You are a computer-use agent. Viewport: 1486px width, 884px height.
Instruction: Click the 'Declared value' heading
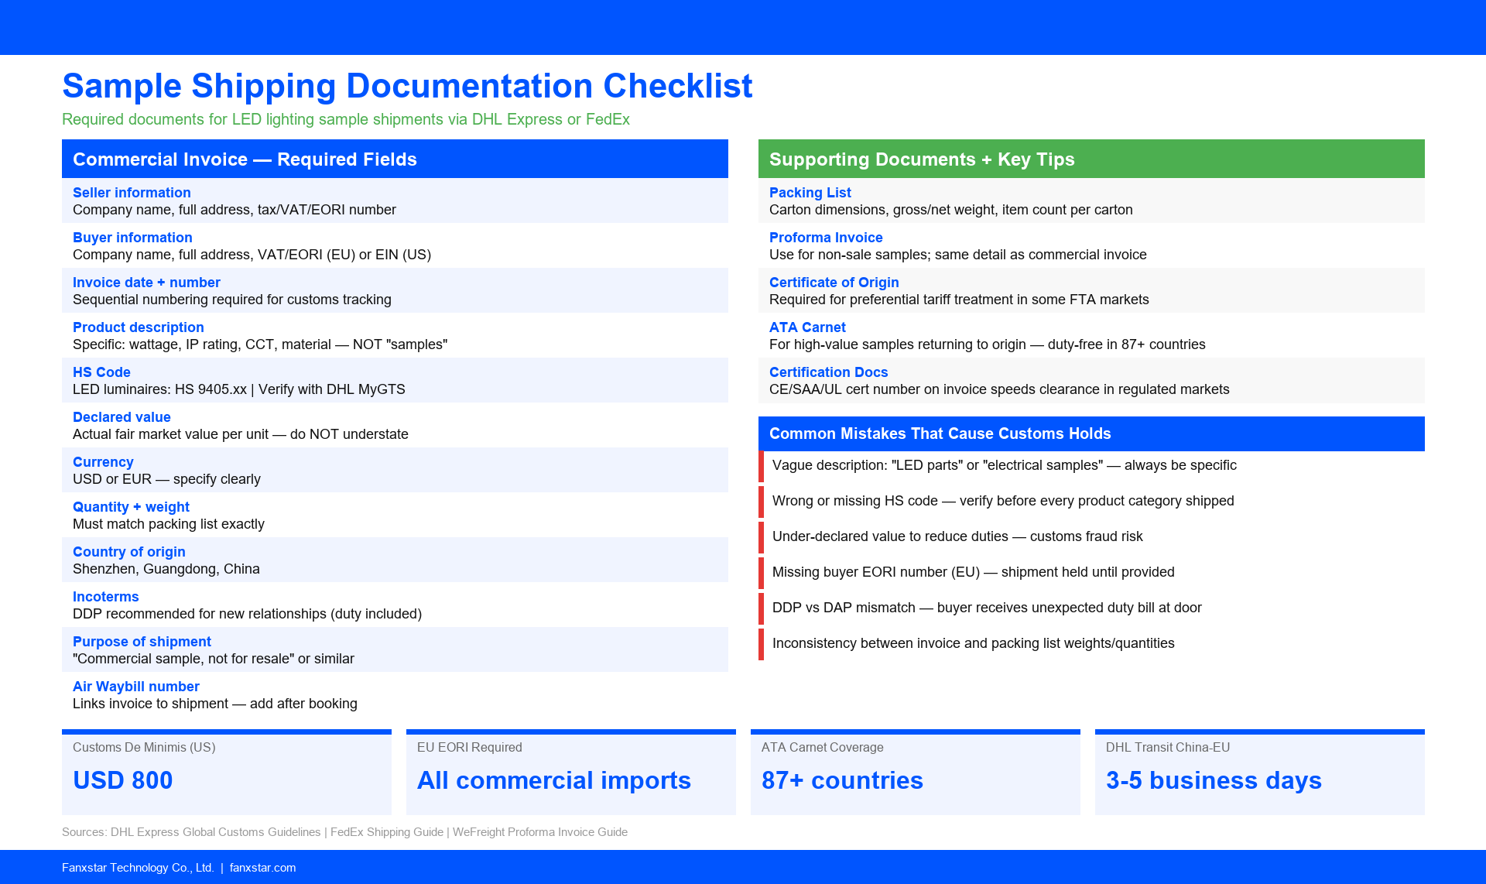[x=122, y=417]
